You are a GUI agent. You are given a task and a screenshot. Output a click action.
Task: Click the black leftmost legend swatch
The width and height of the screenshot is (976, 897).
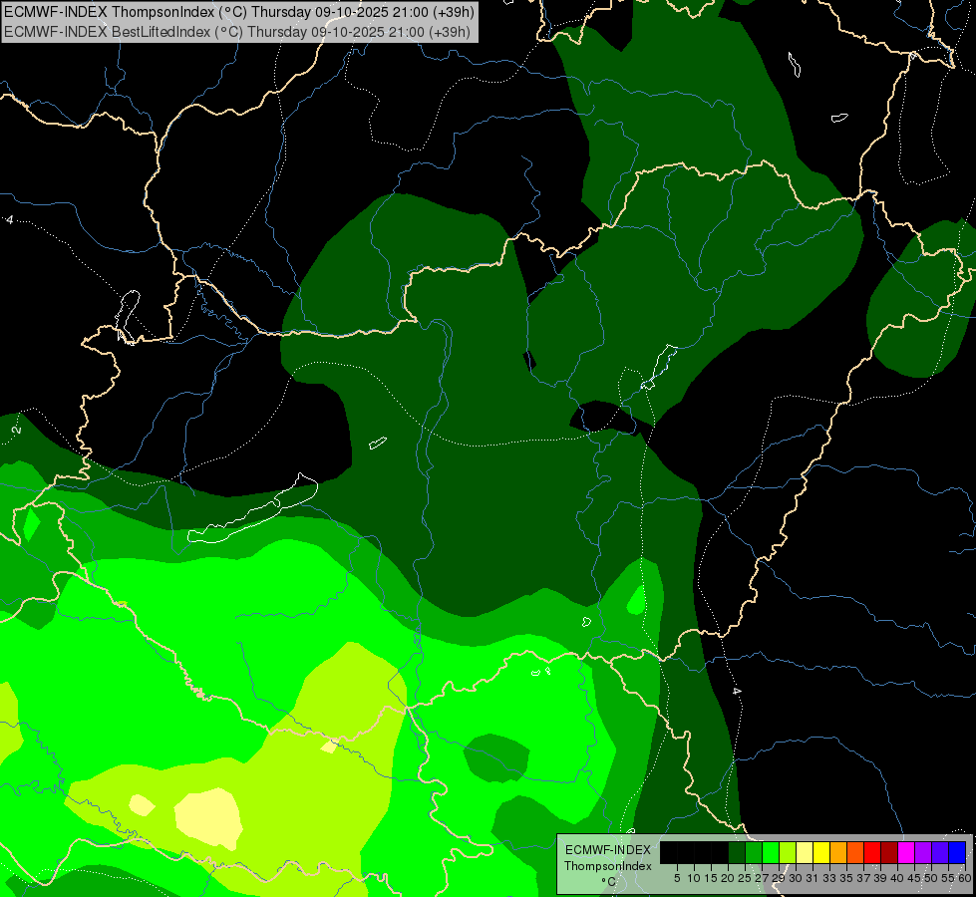669,852
